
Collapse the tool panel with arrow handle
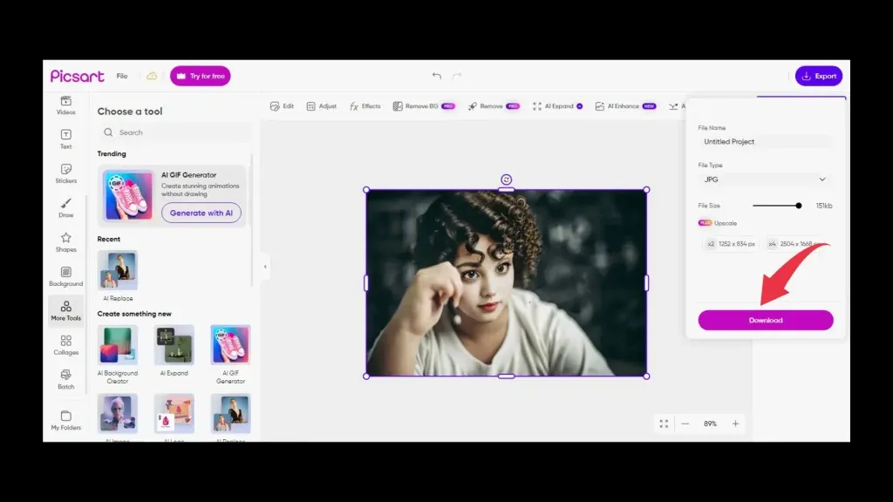[x=265, y=267]
